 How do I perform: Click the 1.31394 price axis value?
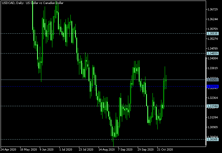click(213, 117)
